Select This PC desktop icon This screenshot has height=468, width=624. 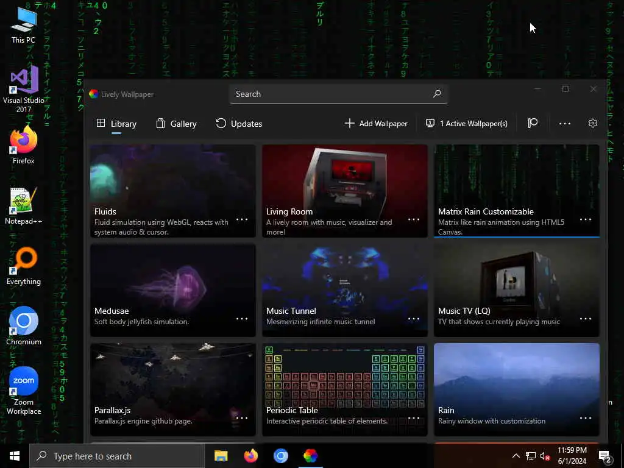coord(24,26)
